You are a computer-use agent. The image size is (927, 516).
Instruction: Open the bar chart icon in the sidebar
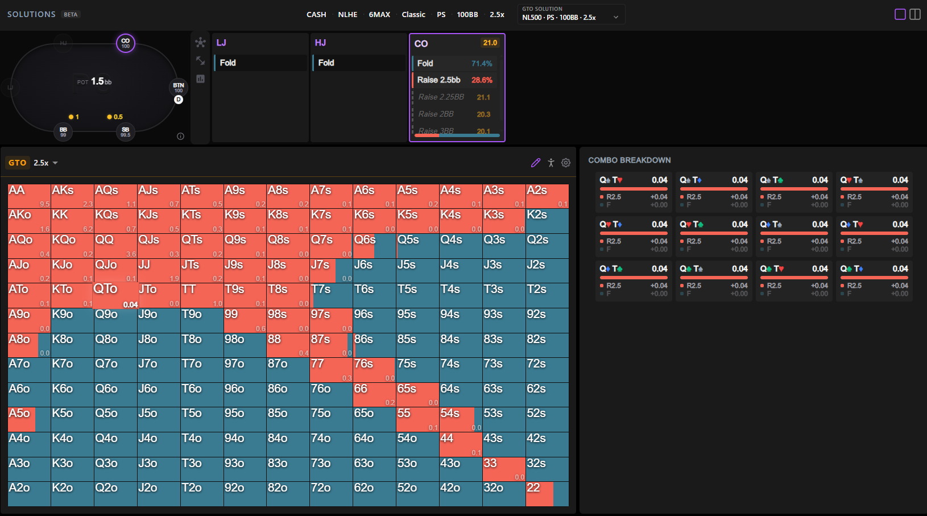point(200,79)
